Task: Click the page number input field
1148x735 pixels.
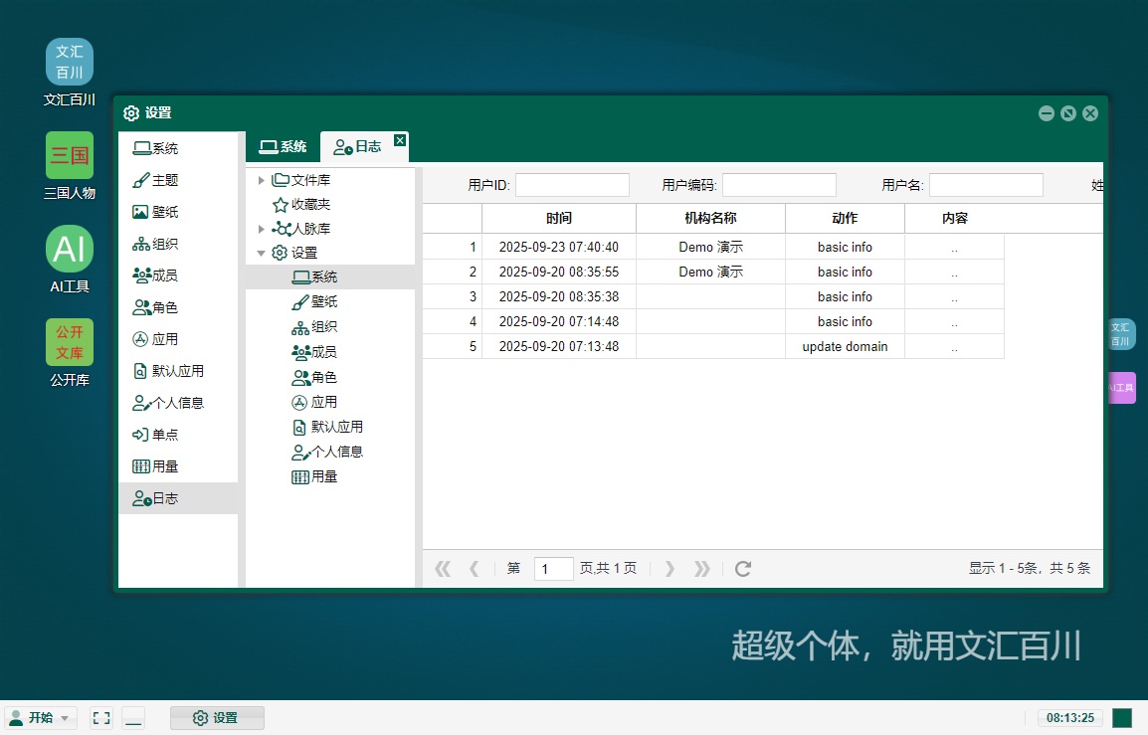Action: tap(553, 569)
